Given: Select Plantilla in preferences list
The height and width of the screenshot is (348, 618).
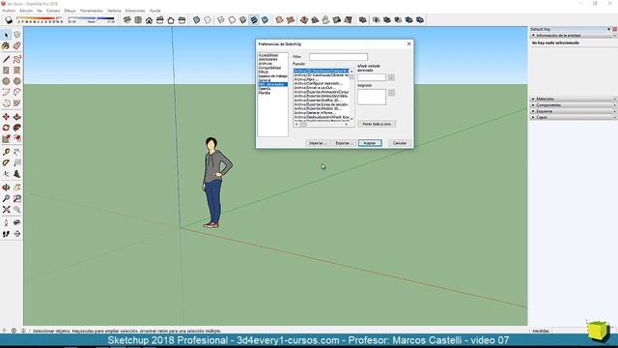Looking at the screenshot, I should pos(265,93).
